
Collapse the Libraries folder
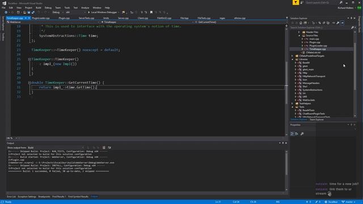(x=292, y=59)
